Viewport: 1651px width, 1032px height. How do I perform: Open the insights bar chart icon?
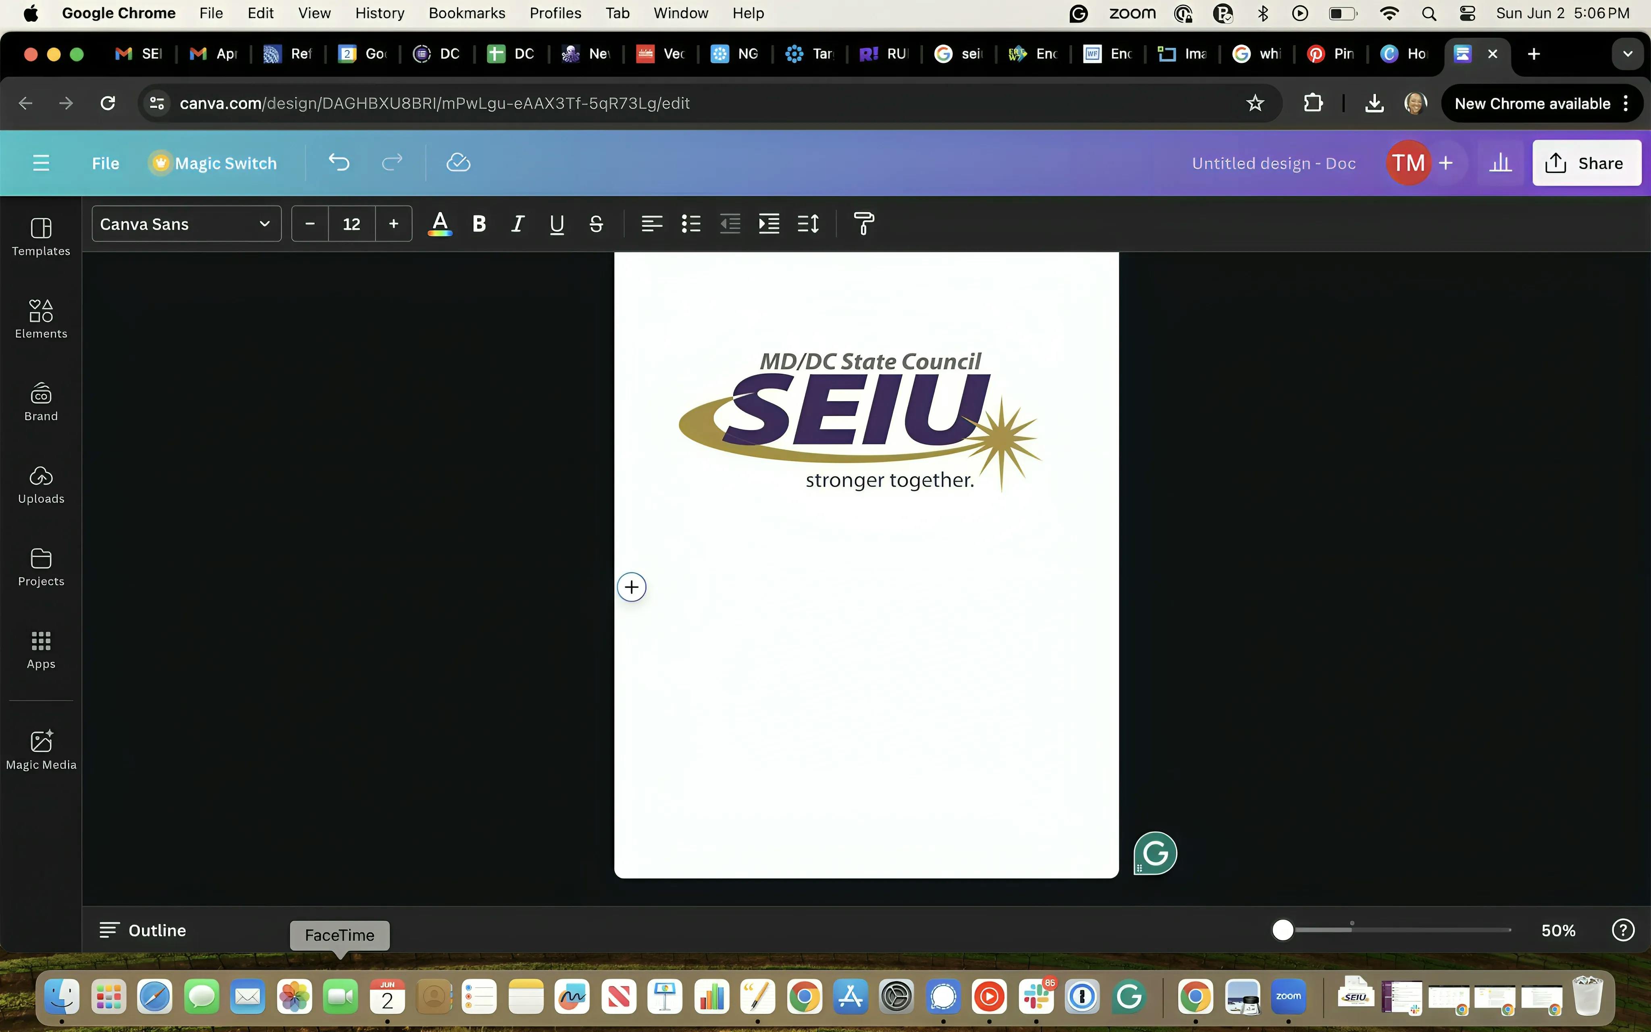click(x=1500, y=162)
